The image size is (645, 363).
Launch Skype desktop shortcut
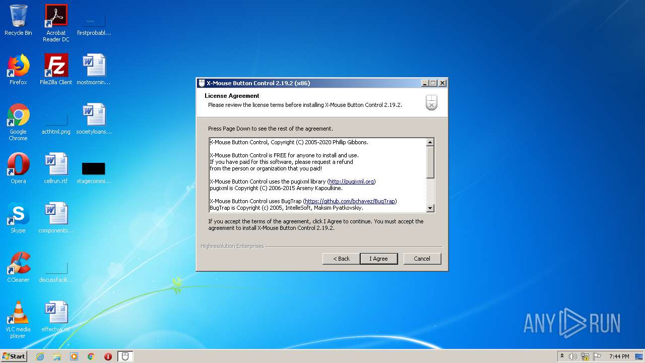click(x=18, y=218)
